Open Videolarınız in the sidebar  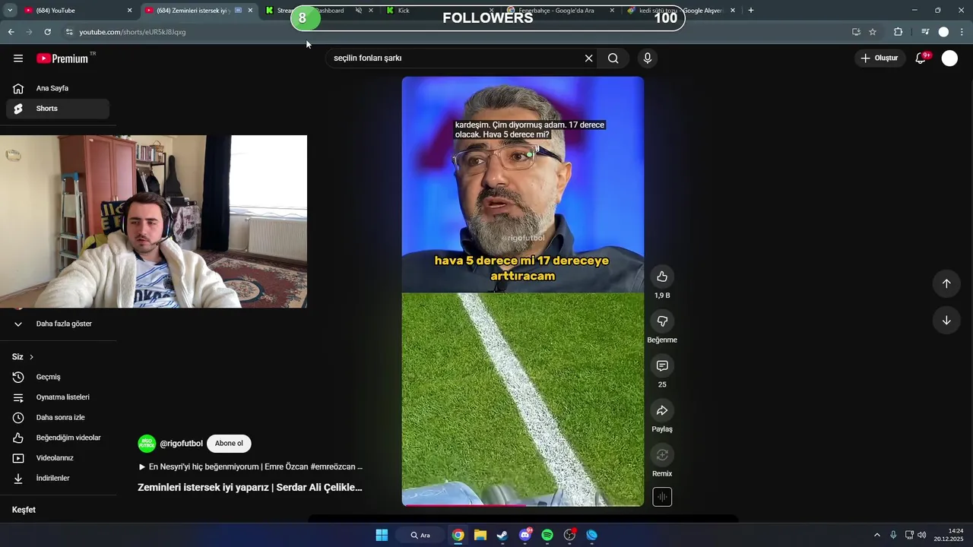58,458
